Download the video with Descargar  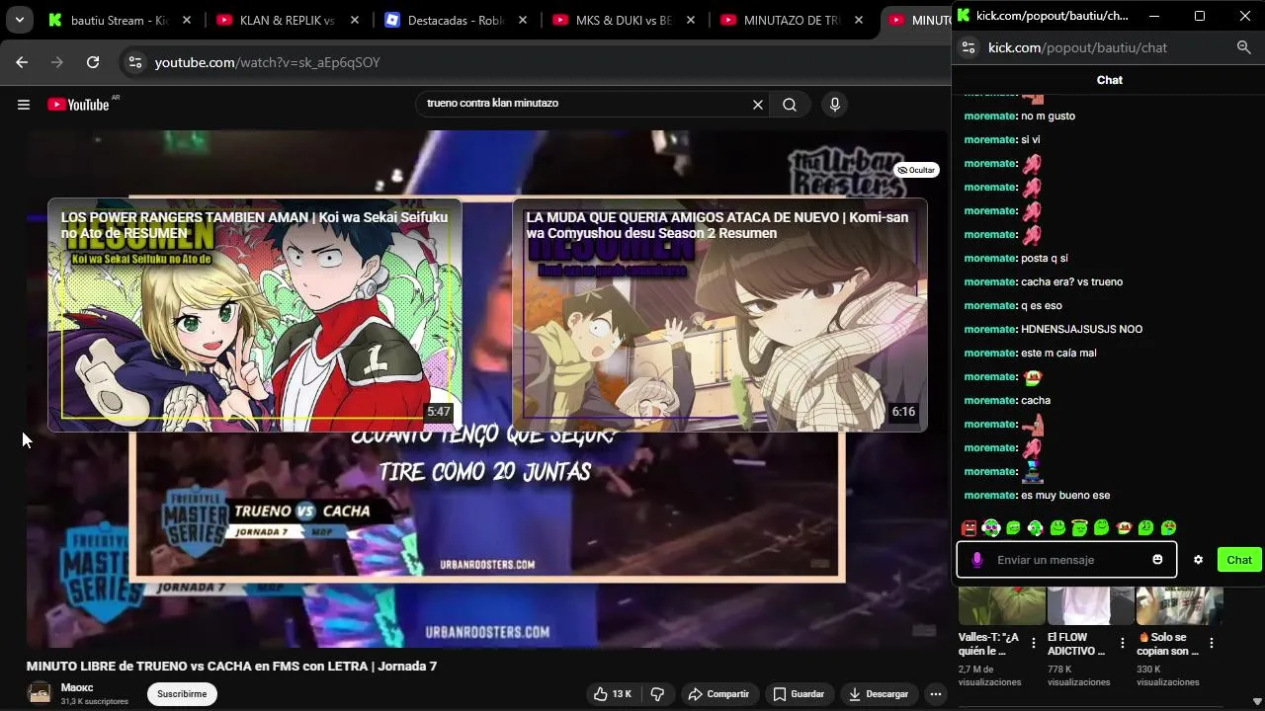pyautogui.click(x=879, y=694)
